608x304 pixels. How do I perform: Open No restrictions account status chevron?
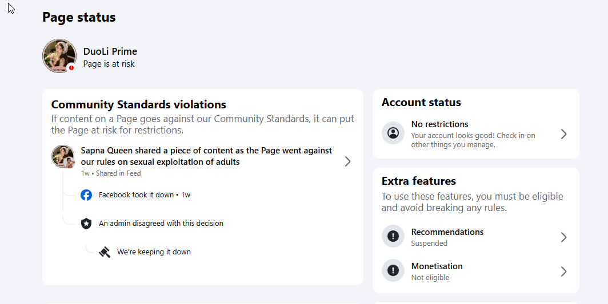coord(564,134)
